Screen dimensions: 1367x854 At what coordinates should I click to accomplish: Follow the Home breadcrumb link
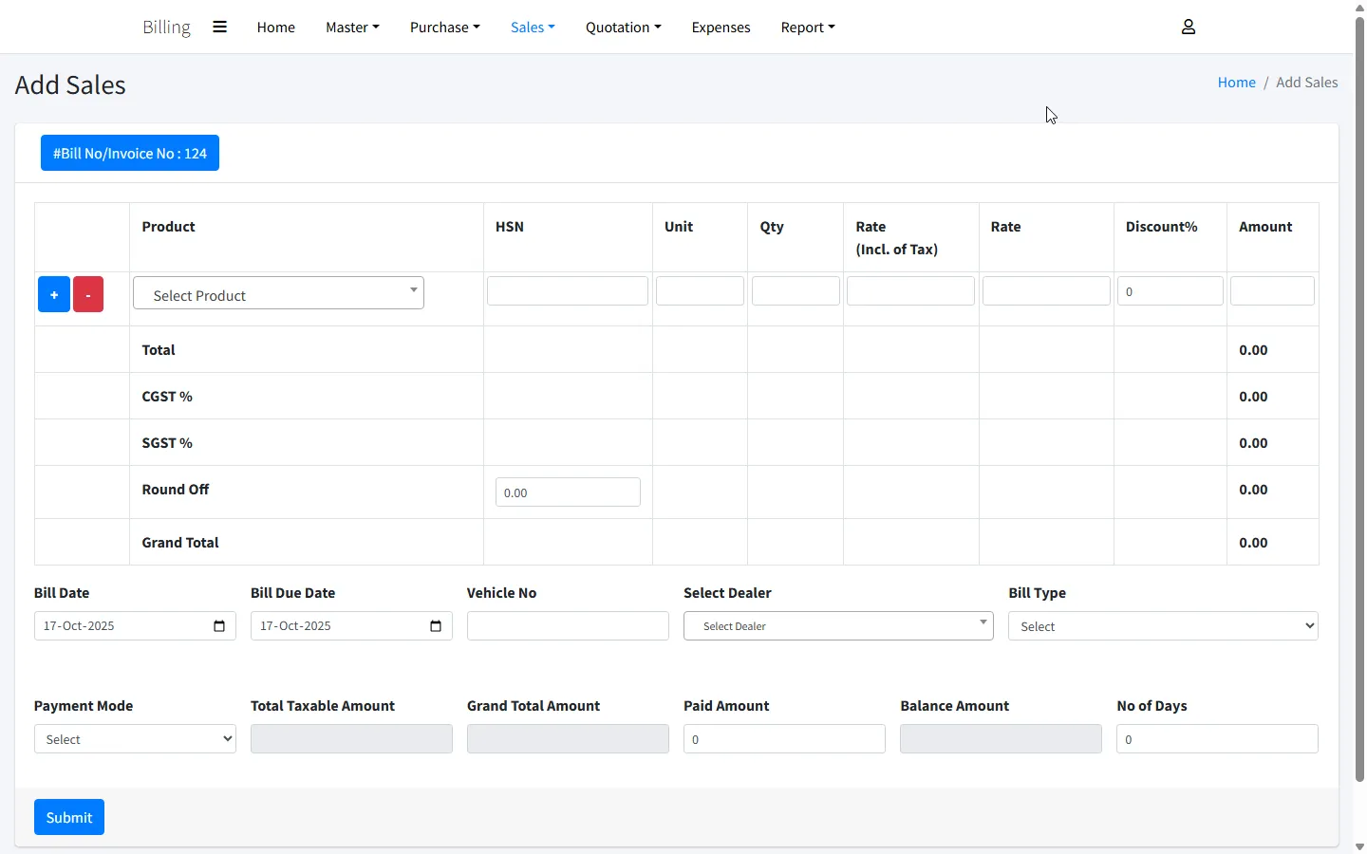[1236, 83]
